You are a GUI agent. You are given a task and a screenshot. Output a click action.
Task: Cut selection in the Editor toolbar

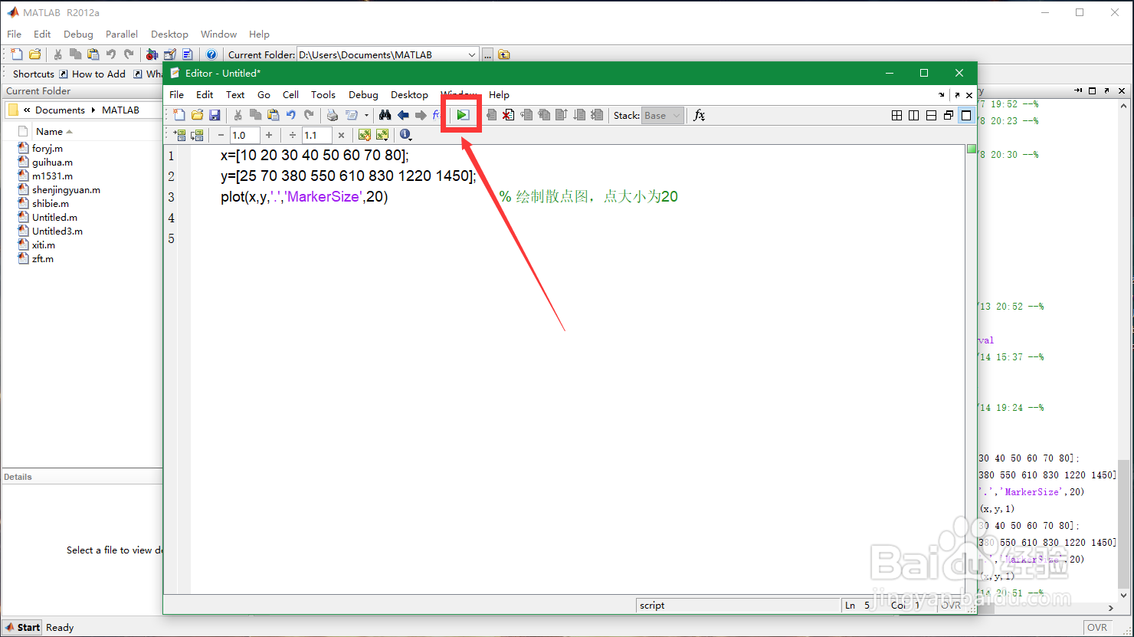(x=238, y=115)
